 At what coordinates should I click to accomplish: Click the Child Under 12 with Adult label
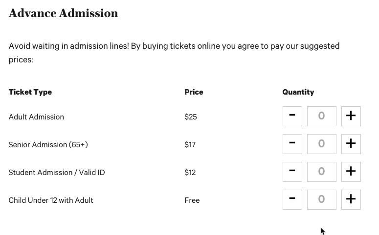51,200
